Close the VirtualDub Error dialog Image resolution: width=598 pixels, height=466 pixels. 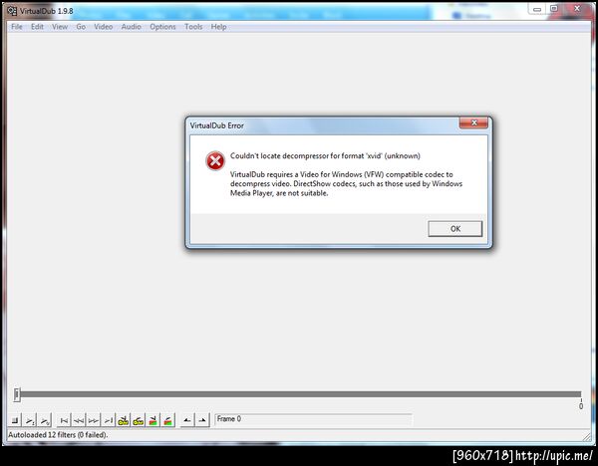point(473,122)
